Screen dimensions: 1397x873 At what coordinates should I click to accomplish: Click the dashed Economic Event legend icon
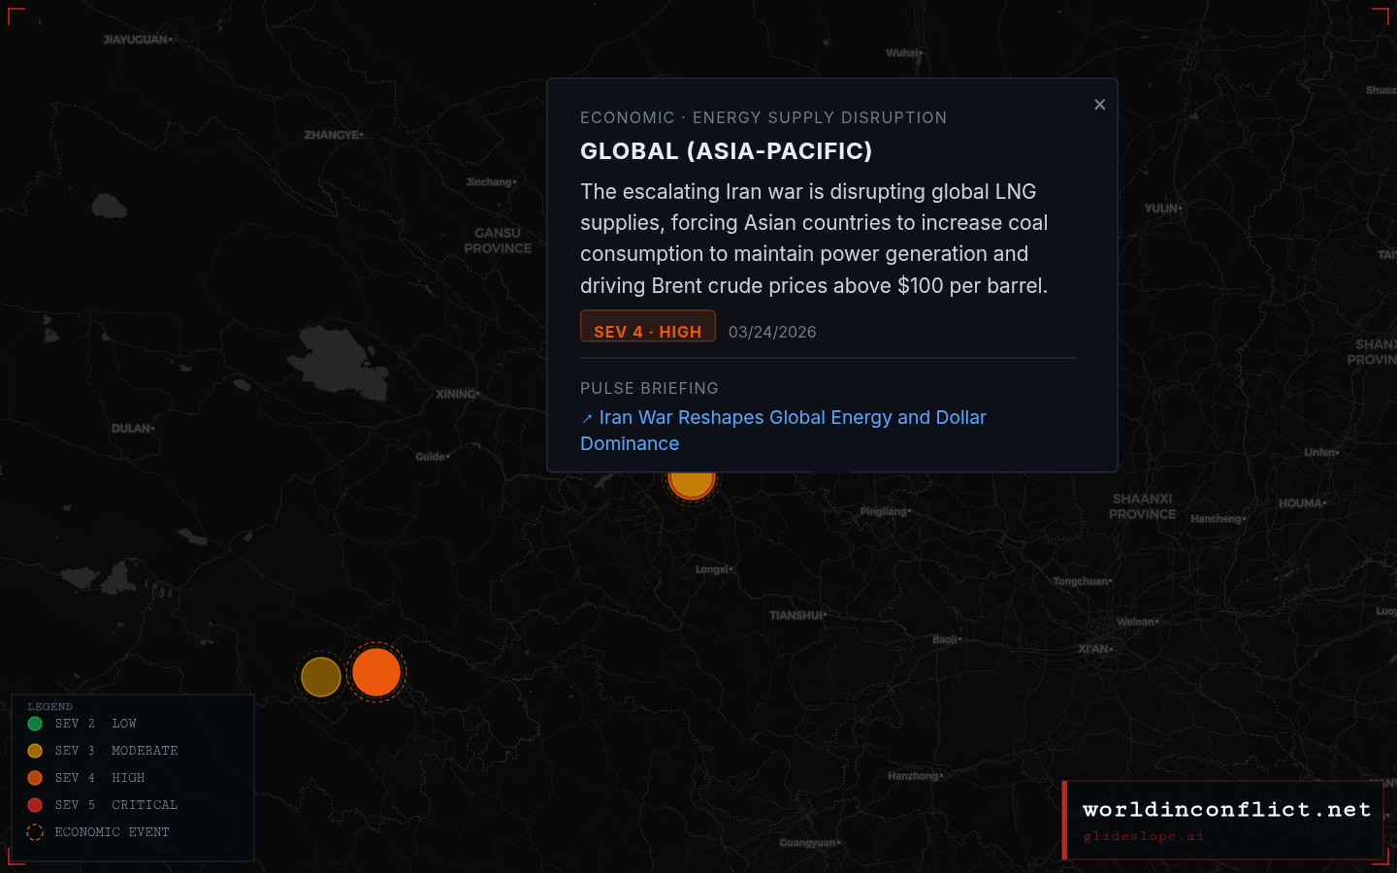[x=35, y=832]
